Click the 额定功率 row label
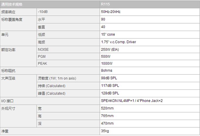Screen dimensions: 200x136 click(x=8, y=50)
